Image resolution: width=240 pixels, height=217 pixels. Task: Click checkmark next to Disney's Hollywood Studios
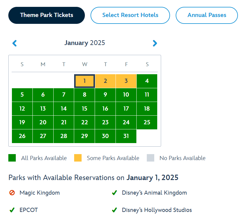114,210
